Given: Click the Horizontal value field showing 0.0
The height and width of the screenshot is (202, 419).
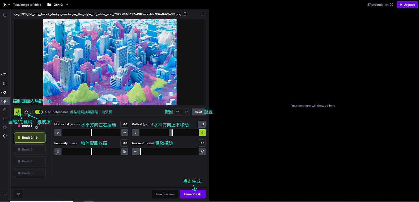Looking at the screenshot, I should (x=124, y=124).
